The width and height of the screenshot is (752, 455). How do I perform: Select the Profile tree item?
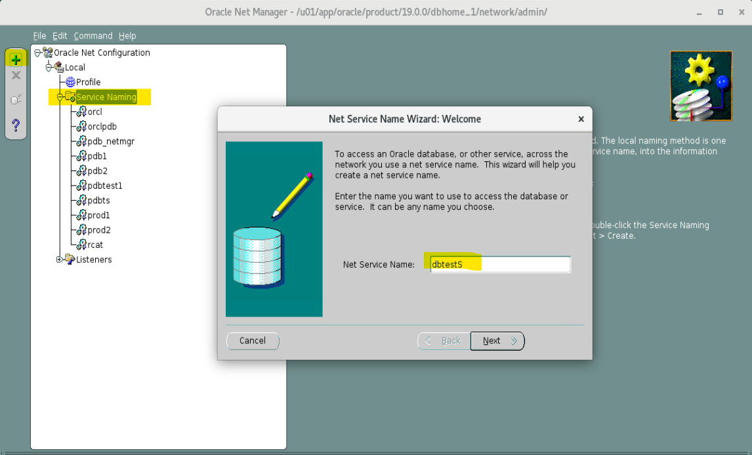[x=88, y=82]
